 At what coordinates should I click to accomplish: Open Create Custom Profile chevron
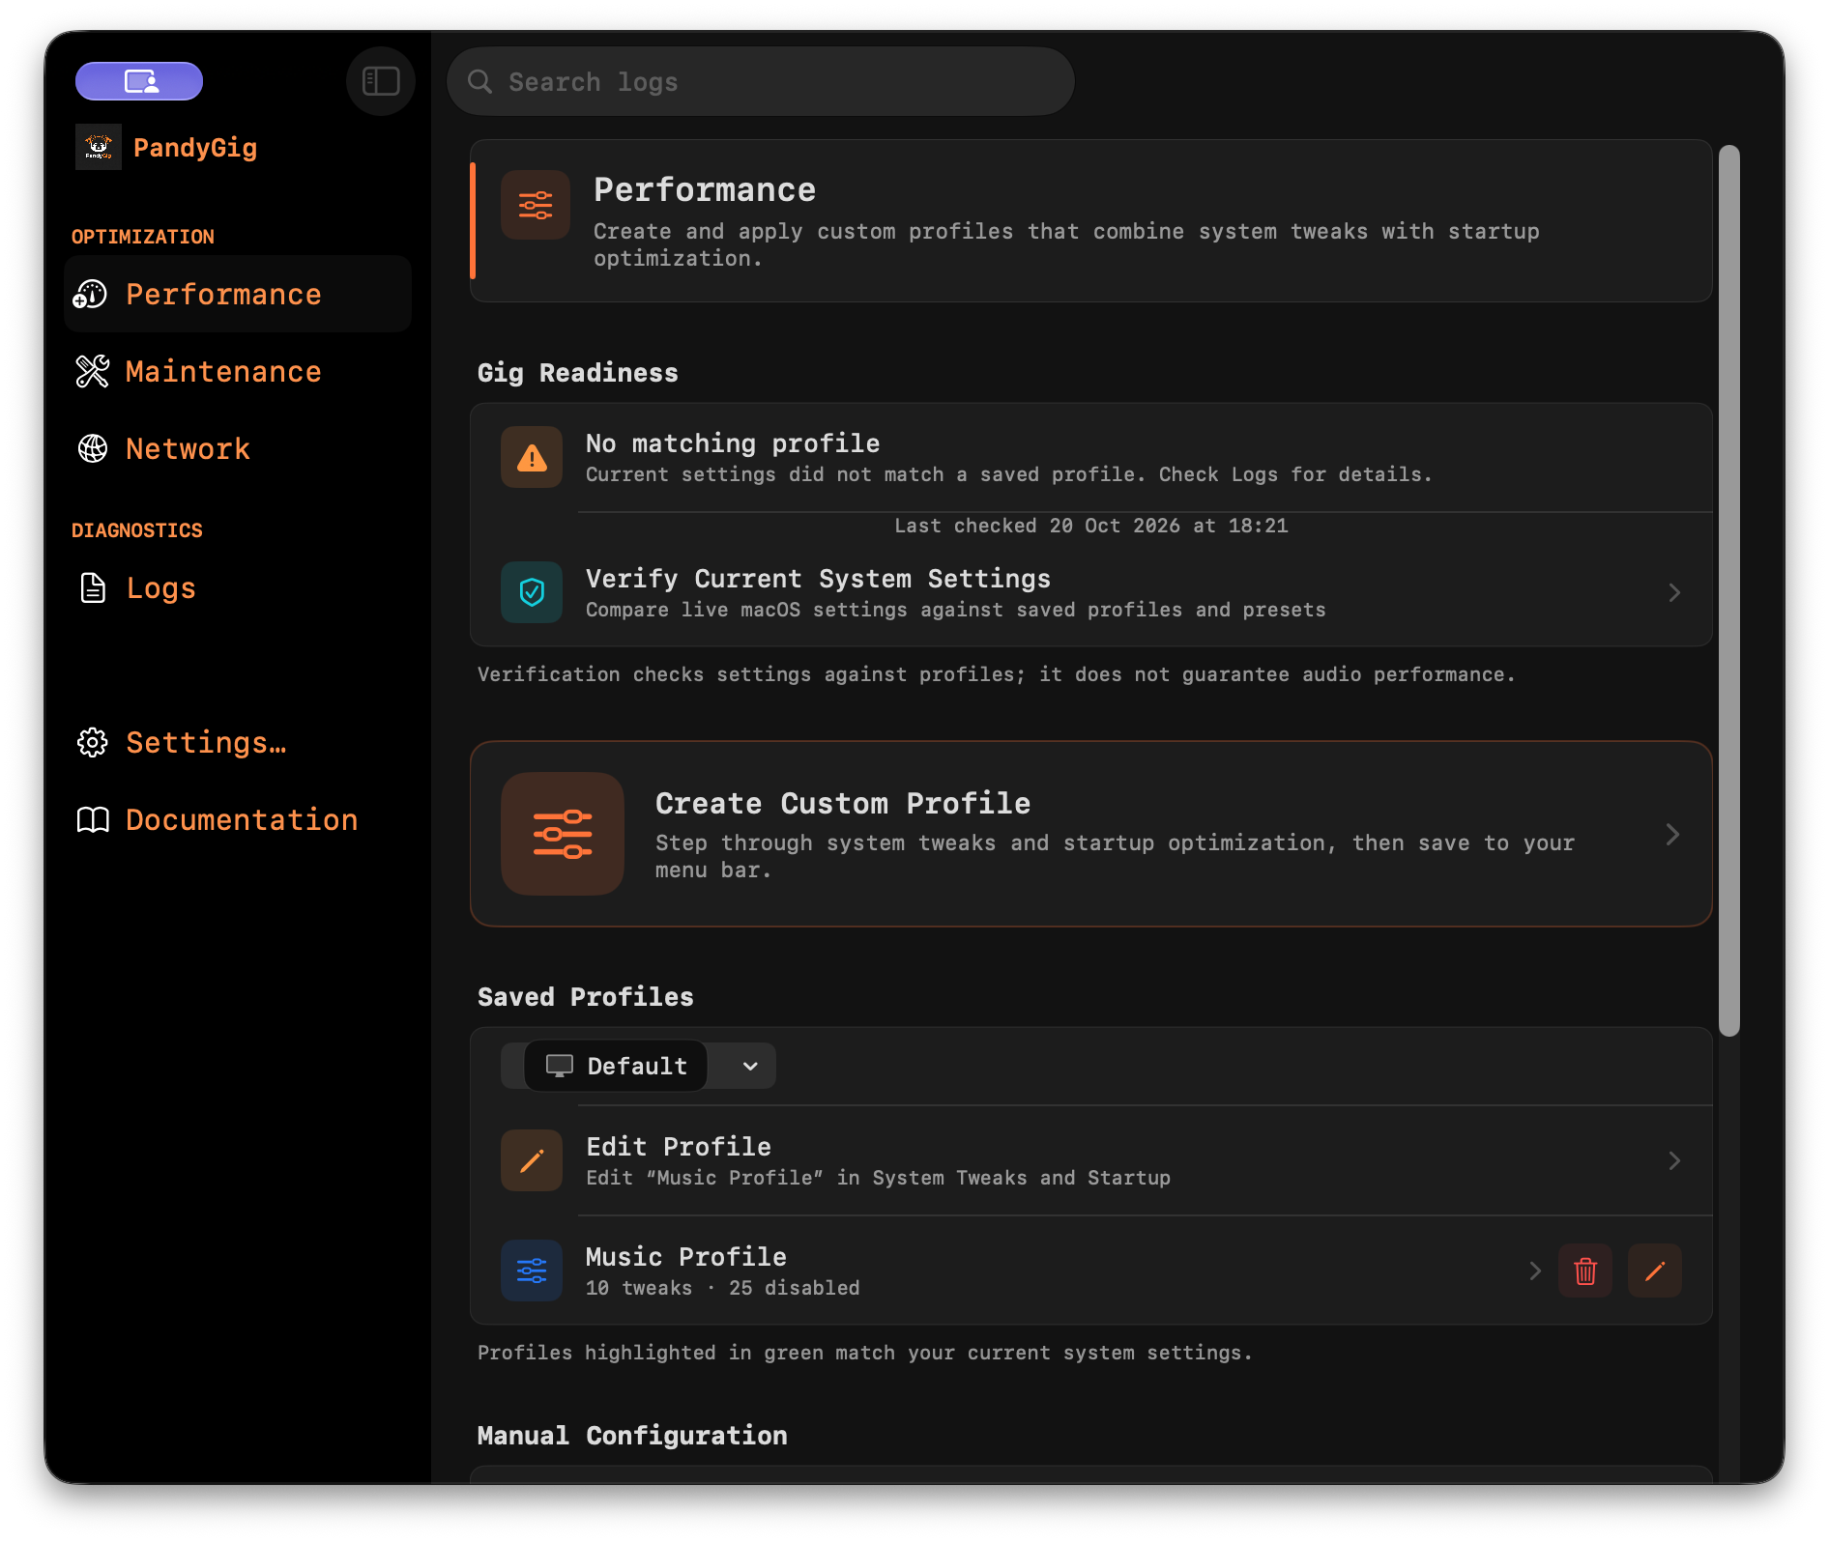pos(1672,834)
